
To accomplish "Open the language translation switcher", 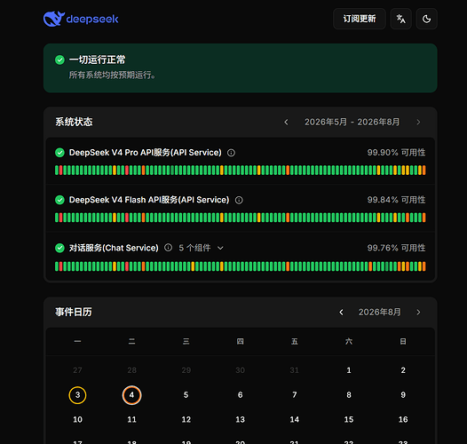I will (401, 19).
